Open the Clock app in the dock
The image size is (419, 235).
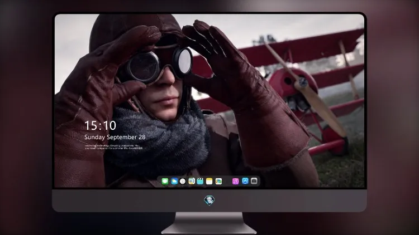pyautogui.click(x=183, y=181)
